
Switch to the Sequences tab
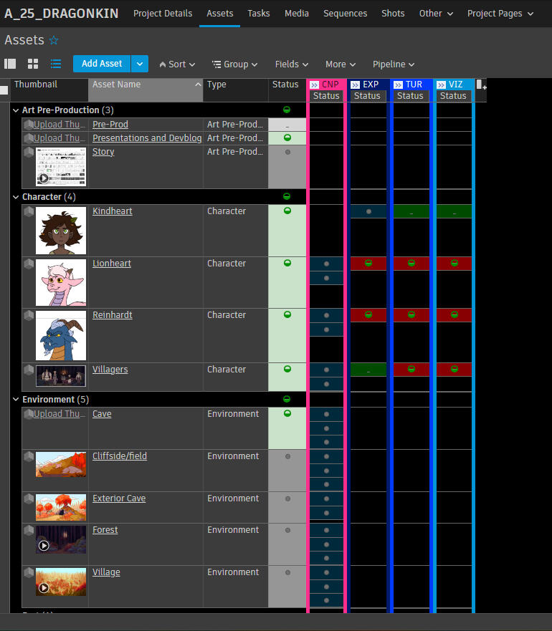tap(346, 14)
